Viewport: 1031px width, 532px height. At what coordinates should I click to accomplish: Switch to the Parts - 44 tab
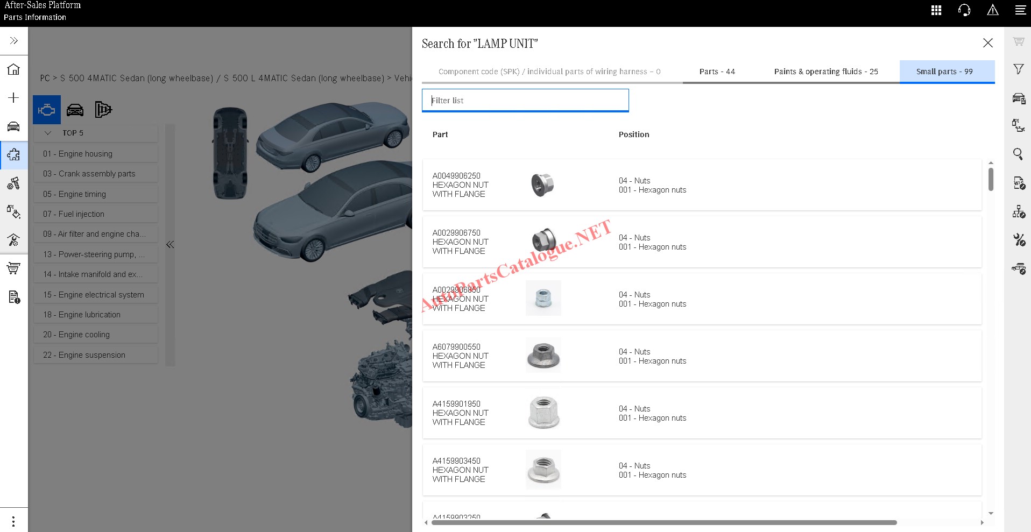(x=717, y=72)
